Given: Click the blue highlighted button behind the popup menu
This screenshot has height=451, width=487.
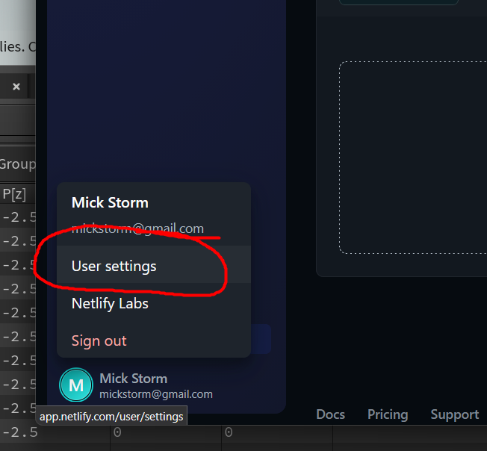Looking at the screenshot, I should [x=261, y=339].
